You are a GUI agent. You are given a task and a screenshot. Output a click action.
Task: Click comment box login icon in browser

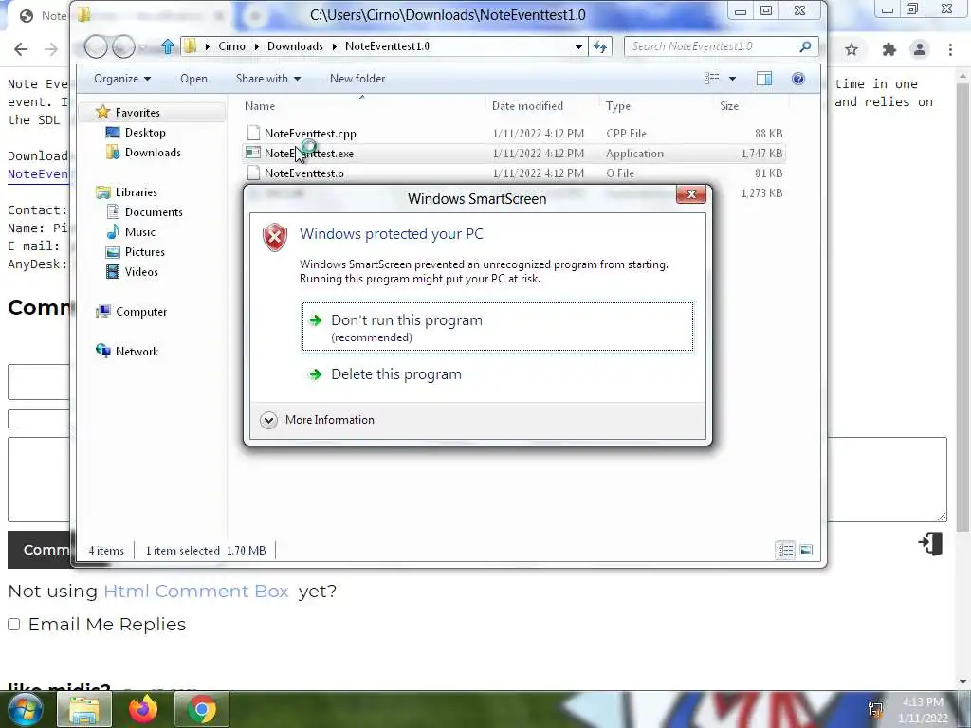tap(931, 544)
